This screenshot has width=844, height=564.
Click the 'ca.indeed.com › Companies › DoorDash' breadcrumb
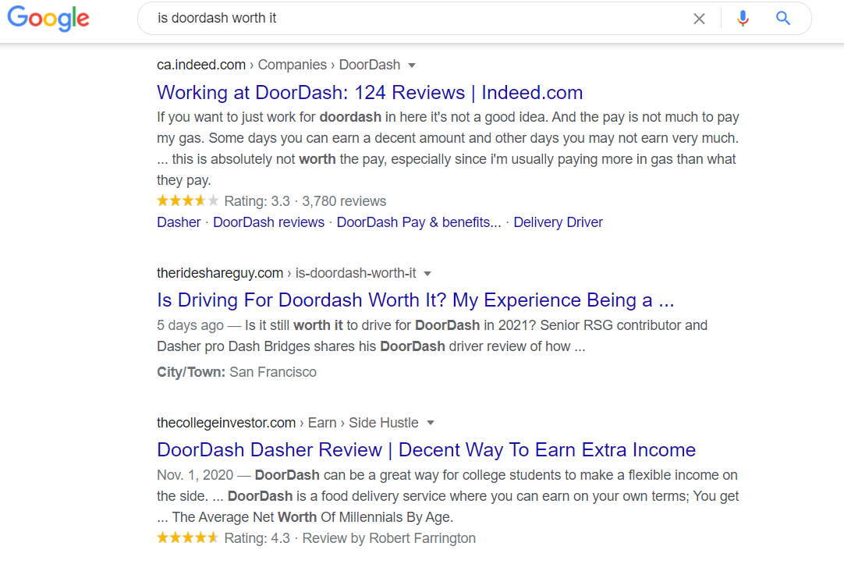click(278, 65)
